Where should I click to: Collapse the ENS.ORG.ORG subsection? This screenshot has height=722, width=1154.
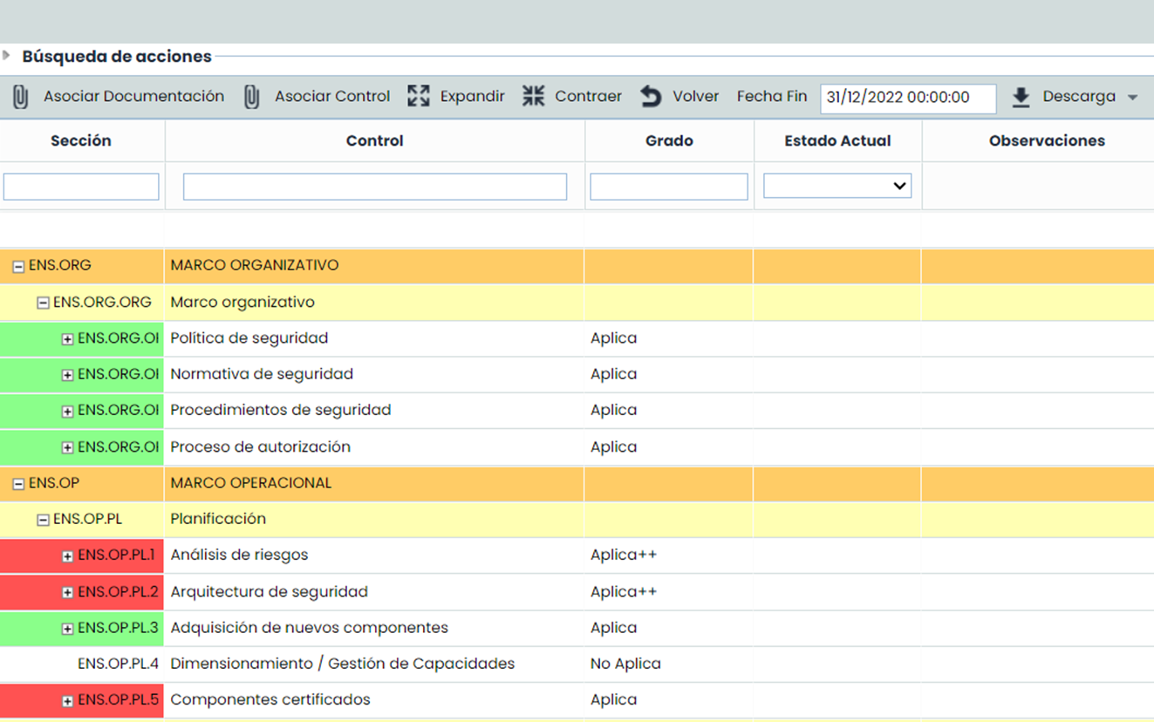(43, 303)
